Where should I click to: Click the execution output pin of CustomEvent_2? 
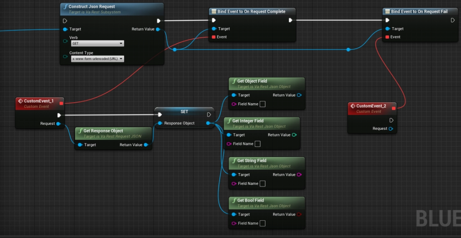pyautogui.click(x=391, y=120)
